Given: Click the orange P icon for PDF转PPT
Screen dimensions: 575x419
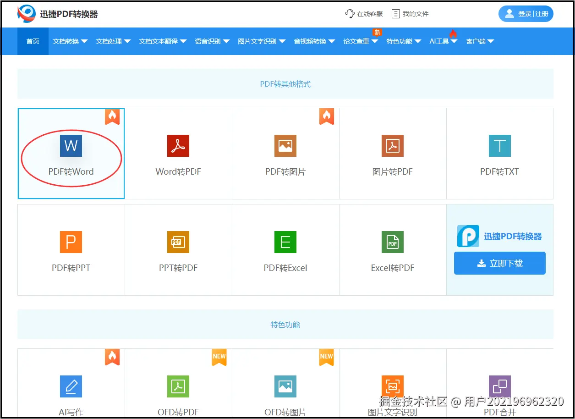Looking at the screenshot, I should tap(71, 242).
